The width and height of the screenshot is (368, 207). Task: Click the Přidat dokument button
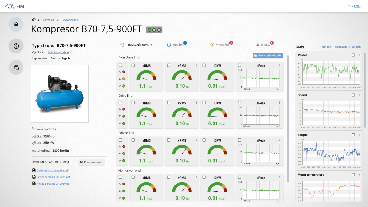(x=91, y=162)
